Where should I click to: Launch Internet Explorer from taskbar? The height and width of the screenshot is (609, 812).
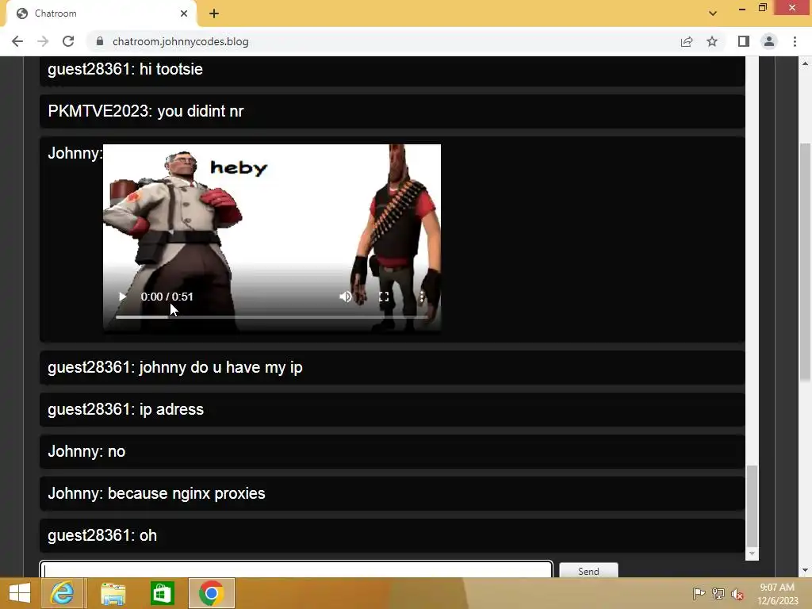62,593
